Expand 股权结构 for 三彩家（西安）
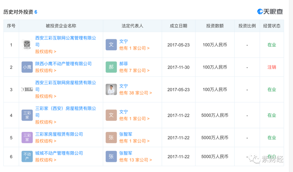Image resolution: width=293 pixels, height=172 pixels. point(46,122)
